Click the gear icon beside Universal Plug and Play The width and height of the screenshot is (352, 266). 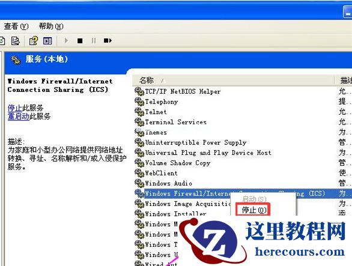point(139,153)
